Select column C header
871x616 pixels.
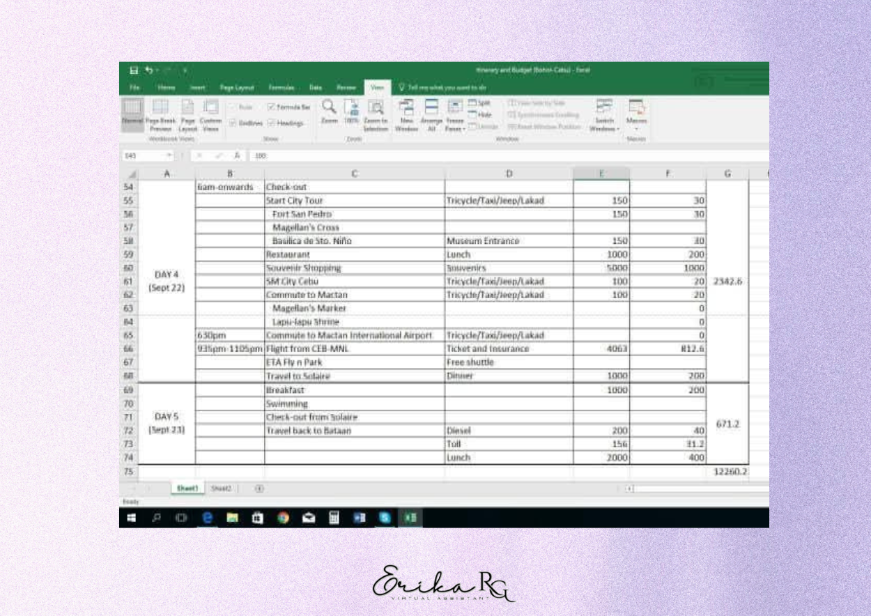point(354,173)
